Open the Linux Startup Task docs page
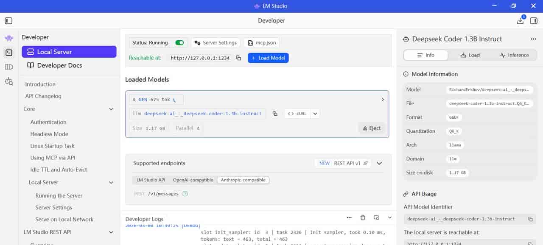This screenshot has width=543, height=245. [52, 146]
